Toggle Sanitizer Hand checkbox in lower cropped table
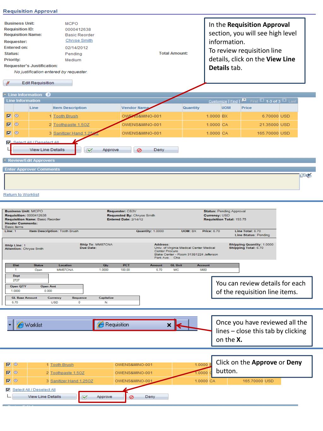The width and height of the screenshot is (323, 431). 8,381
